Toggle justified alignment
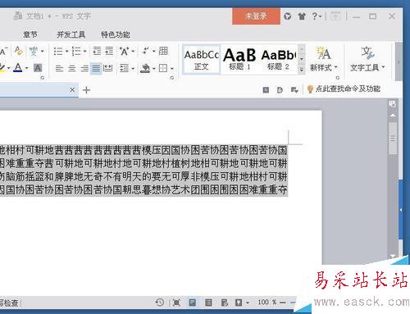Viewport: 410px width, 314px height. [96, 68]
